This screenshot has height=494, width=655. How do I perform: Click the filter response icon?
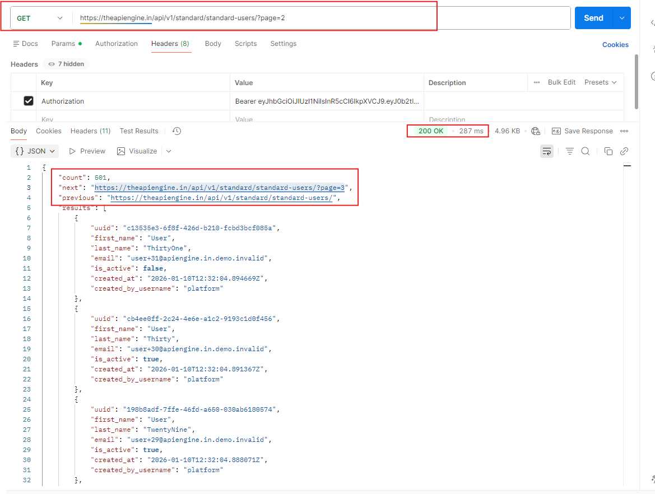(569, 151)
